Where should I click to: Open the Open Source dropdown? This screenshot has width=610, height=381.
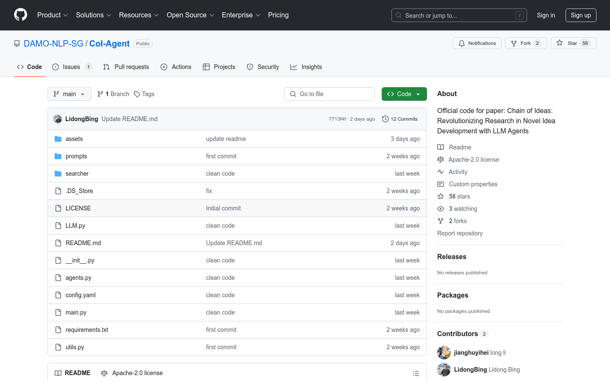pos(190,15)
